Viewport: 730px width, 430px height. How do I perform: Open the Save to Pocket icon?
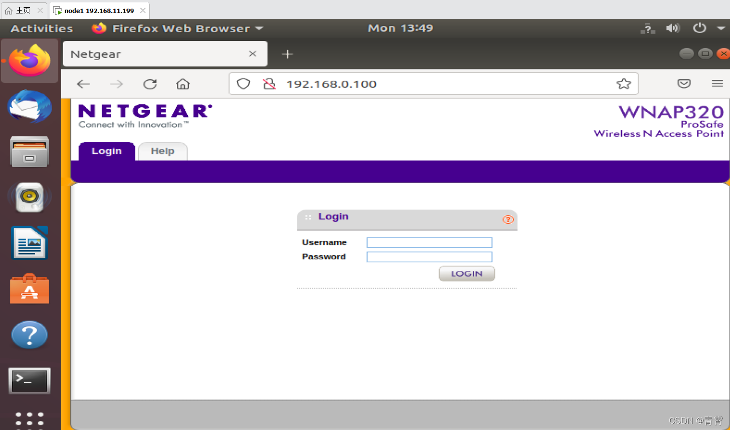(684, 84)
